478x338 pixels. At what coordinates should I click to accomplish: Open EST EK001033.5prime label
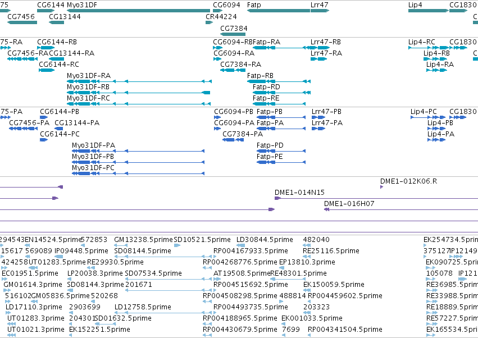click(312, 319)
